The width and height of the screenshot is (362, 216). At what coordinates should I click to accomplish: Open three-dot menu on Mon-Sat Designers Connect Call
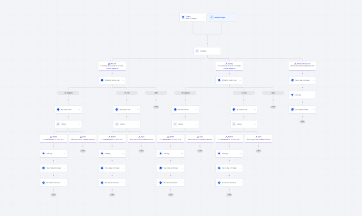[79, 109]
